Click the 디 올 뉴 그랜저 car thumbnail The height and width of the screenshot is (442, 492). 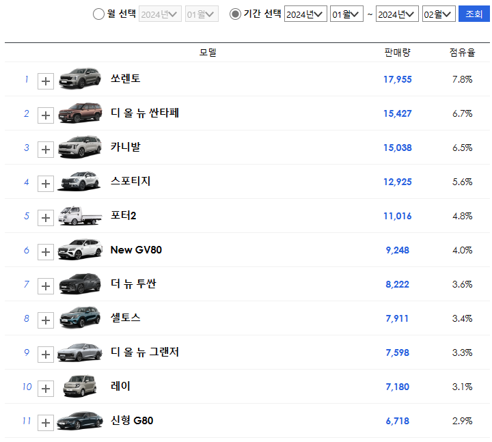pyautogui.click(x=80, y=353)
